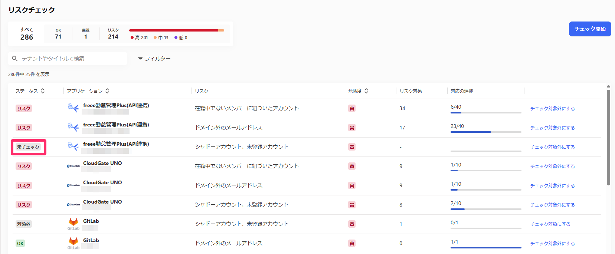Screen dimensions: 615x254
Task: Sort by アプリケーション column
Action: click(107, 91)
